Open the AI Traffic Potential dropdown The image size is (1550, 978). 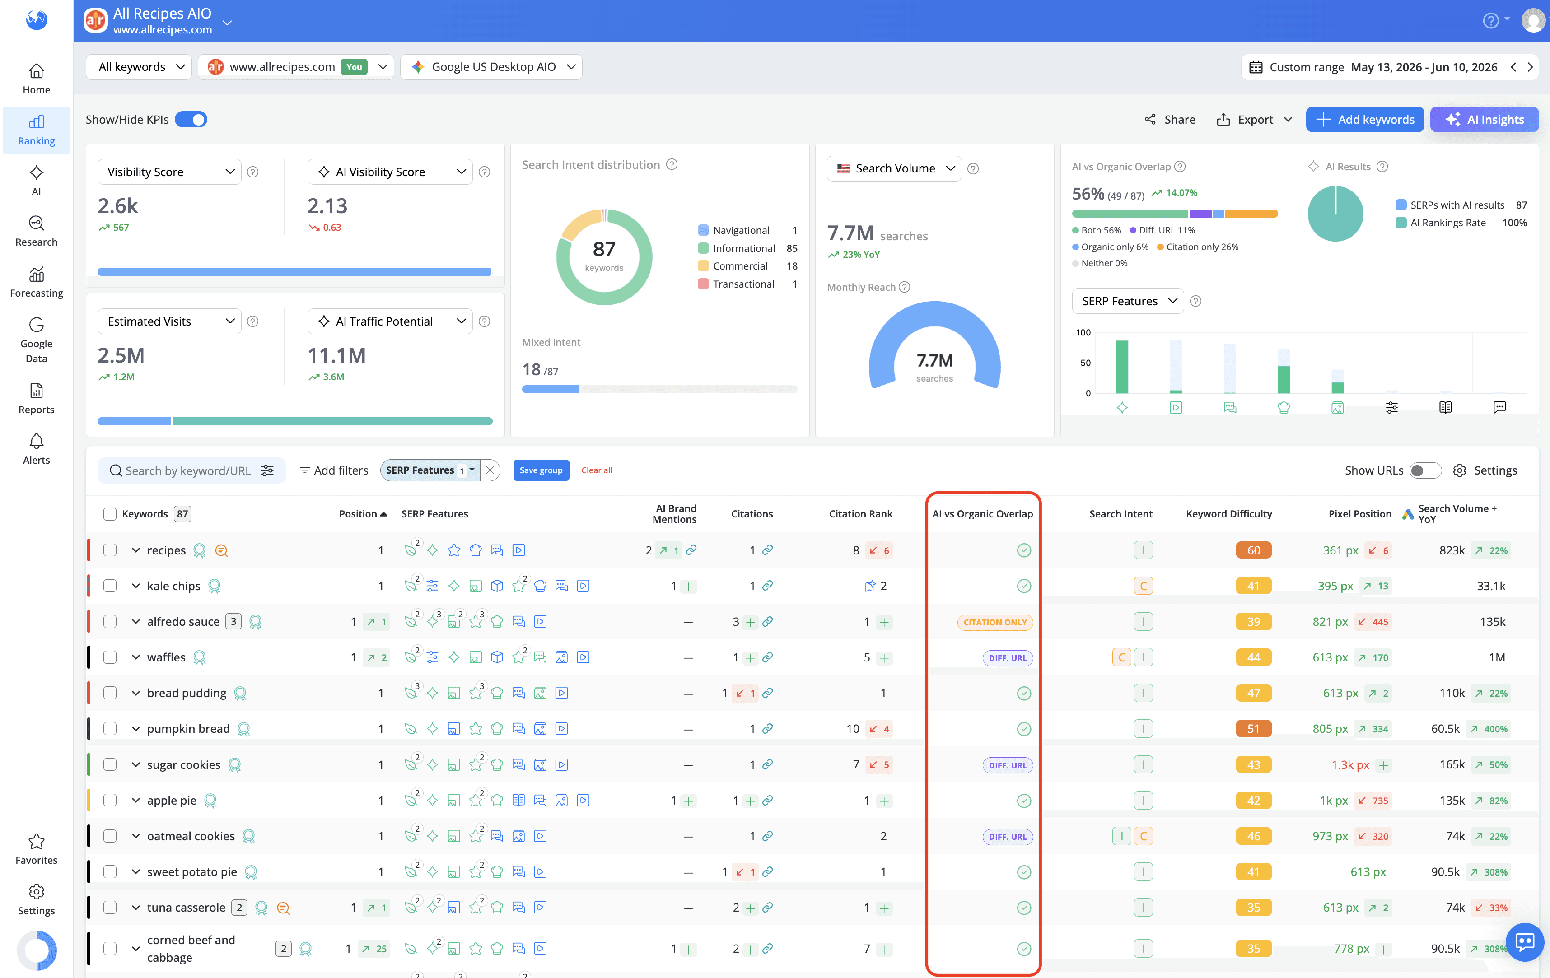coord(390,321)
